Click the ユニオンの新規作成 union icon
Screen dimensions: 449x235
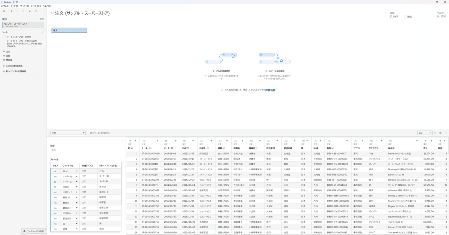(x=4, y=66)
